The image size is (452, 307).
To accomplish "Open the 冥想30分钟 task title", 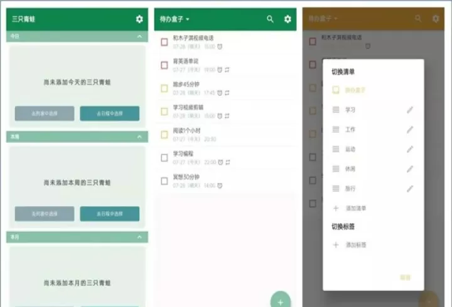I will click(186, 177).
